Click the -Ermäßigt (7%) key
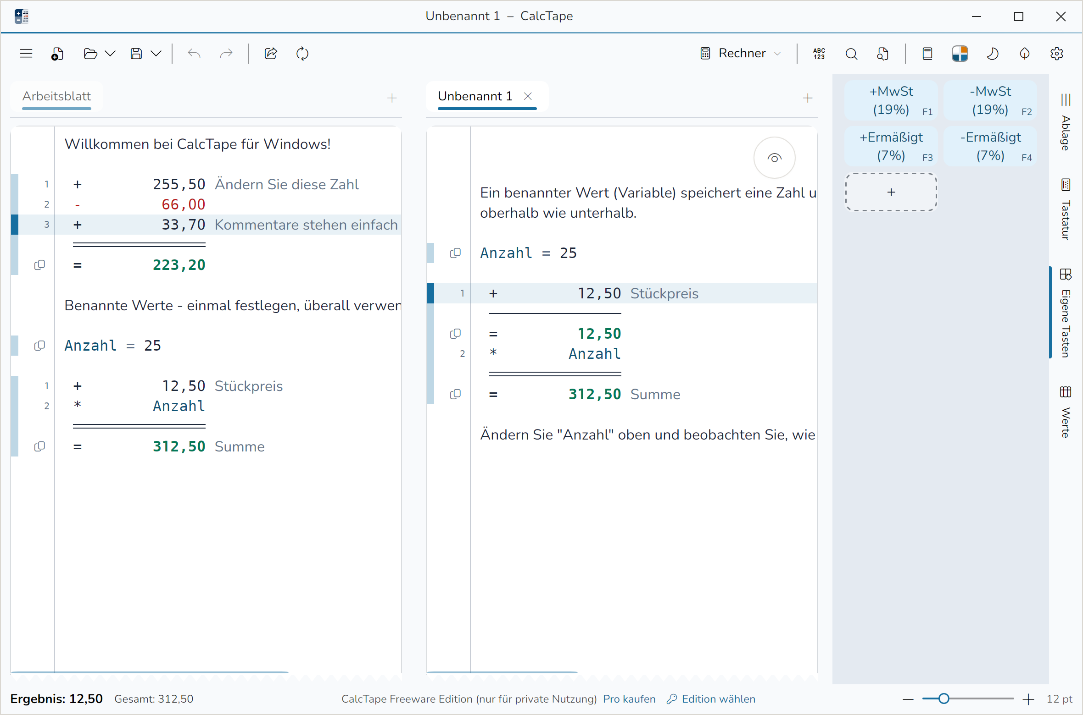Image resolution: width=1083 pixels, height=715 pixels. 990,146
